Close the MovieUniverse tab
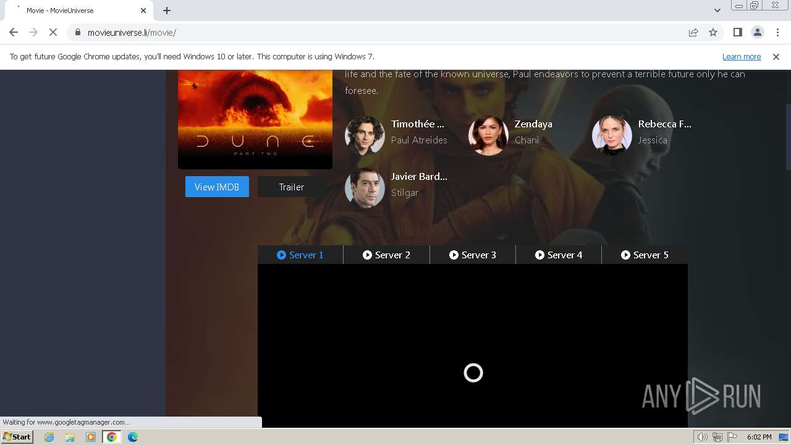Screen dimensions: 791x445 (x=143, y=11)
